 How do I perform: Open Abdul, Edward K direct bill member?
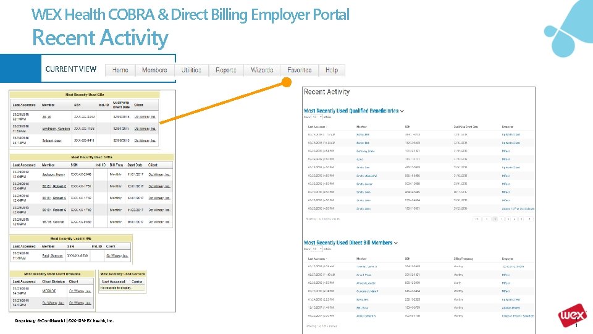click(x=366, y=316)
